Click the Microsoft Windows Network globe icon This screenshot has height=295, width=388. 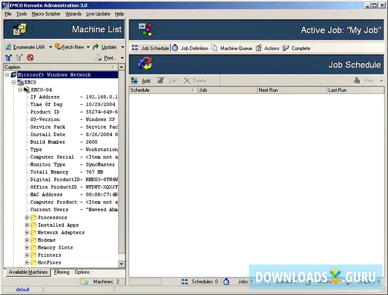click(x=14, y=74)
